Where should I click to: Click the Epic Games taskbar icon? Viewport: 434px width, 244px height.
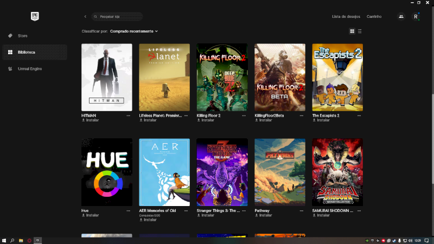coord(37,240)
